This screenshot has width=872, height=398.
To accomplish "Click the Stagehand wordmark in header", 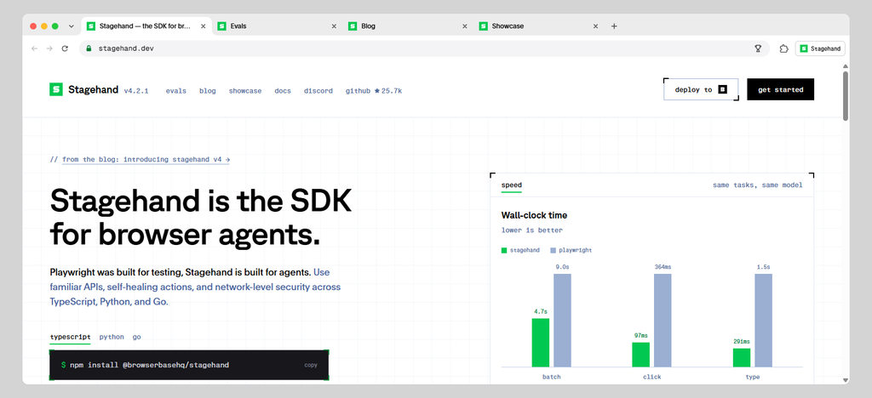I will pos(93,89).
